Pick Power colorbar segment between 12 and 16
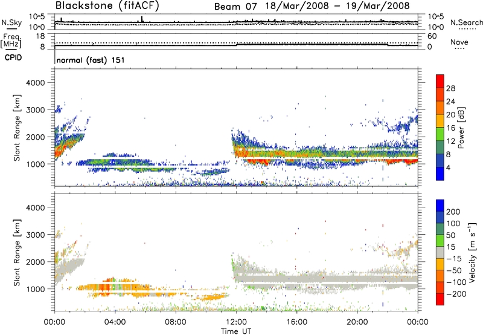Viewport: 483px width, 335px height. (440, 134)
